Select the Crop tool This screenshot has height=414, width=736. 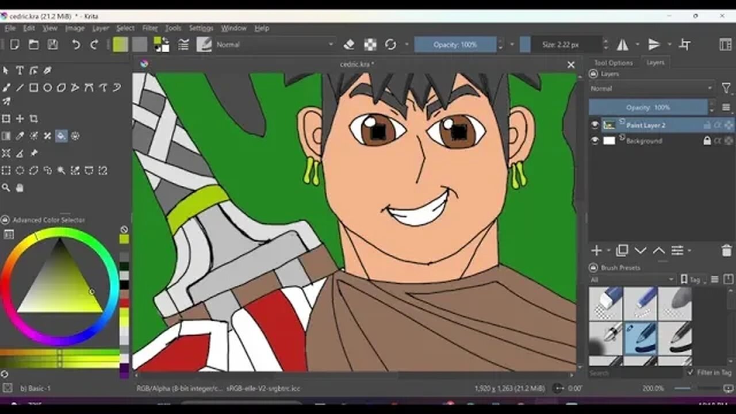pos(33,118)
